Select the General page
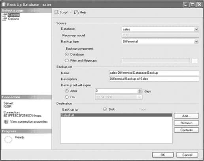 point(14,15)
